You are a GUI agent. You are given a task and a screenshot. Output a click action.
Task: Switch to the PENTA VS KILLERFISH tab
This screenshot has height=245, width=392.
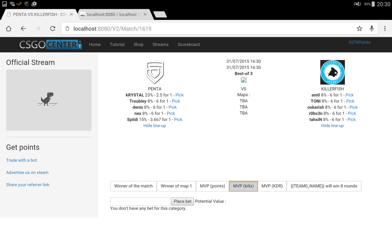click(39, 14)
